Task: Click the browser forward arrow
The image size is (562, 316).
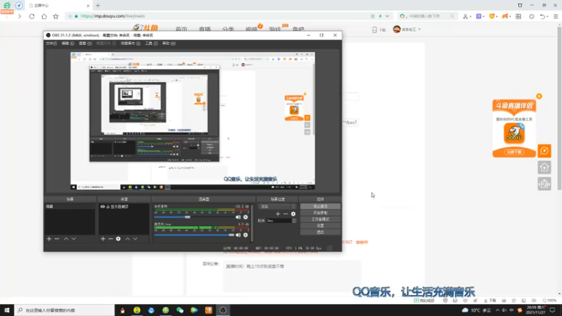Action: pyautogui.click(x=20, y=16)
